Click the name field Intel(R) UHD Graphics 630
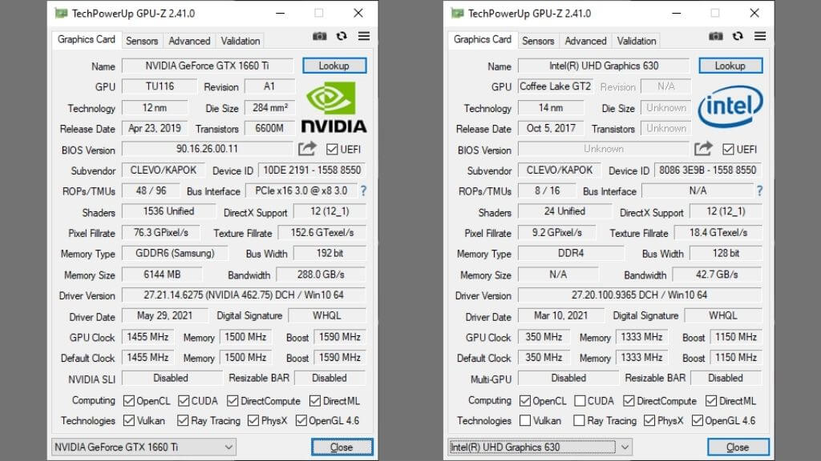Image resolution: width=821 pixels, height=461 pixels. [604, 66]
